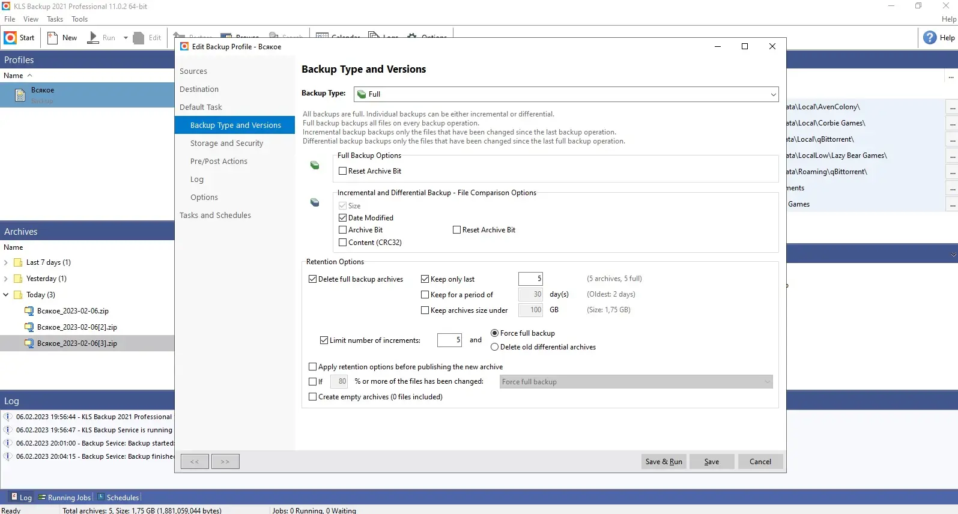
Task: Click the Всякое profile icon
Action: [x=20, y=95]
